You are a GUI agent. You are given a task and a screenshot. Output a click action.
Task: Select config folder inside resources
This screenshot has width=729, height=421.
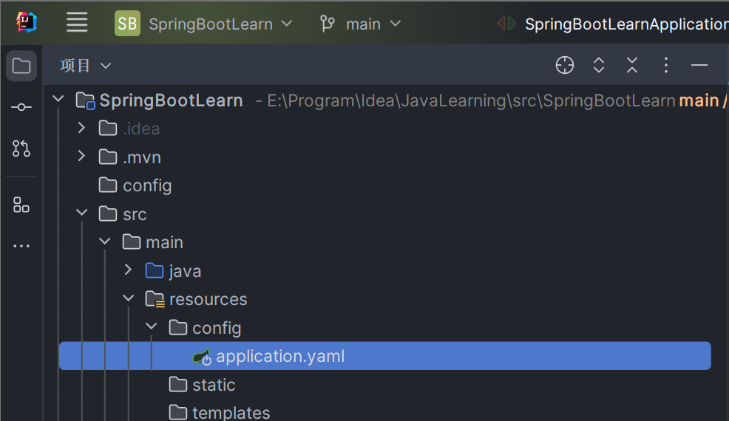pyautogui.click(x=217, y=329)
